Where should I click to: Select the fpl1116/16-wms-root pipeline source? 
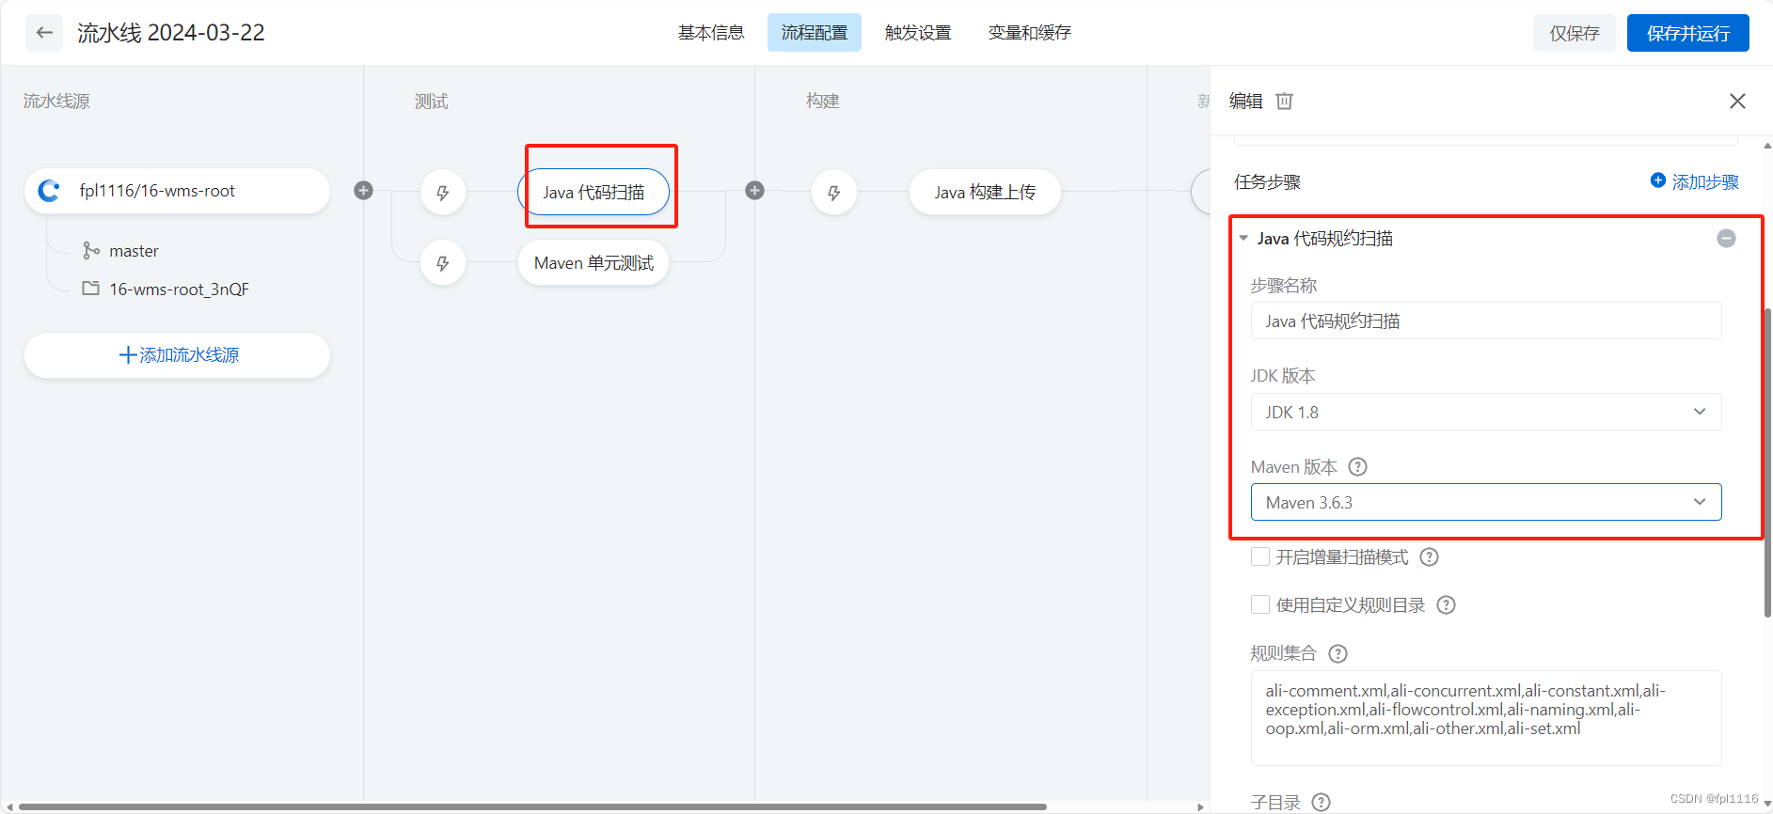pyautogui.click(x=177, y=191)
